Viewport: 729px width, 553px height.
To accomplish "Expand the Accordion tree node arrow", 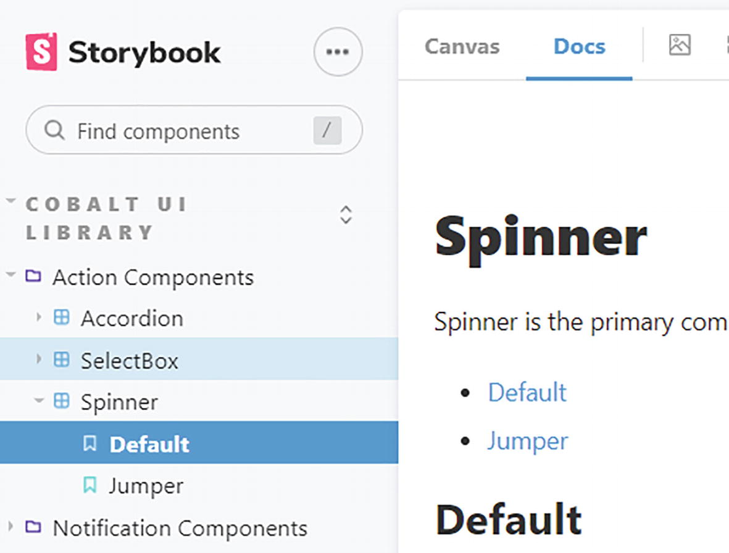I will pos(39,318).
